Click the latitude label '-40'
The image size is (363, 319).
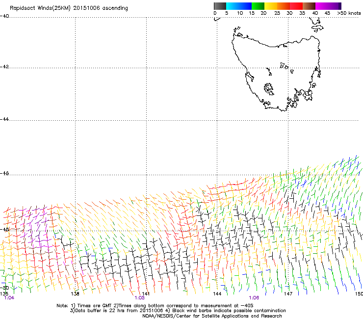click(4, 16)
